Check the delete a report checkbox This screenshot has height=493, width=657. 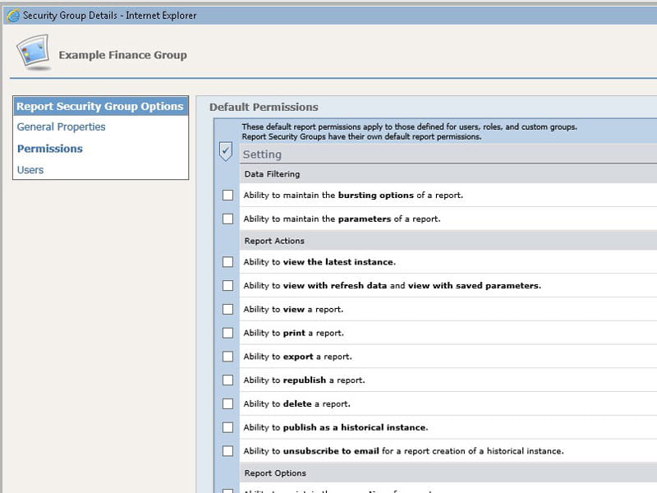click(x=228, y=403)
